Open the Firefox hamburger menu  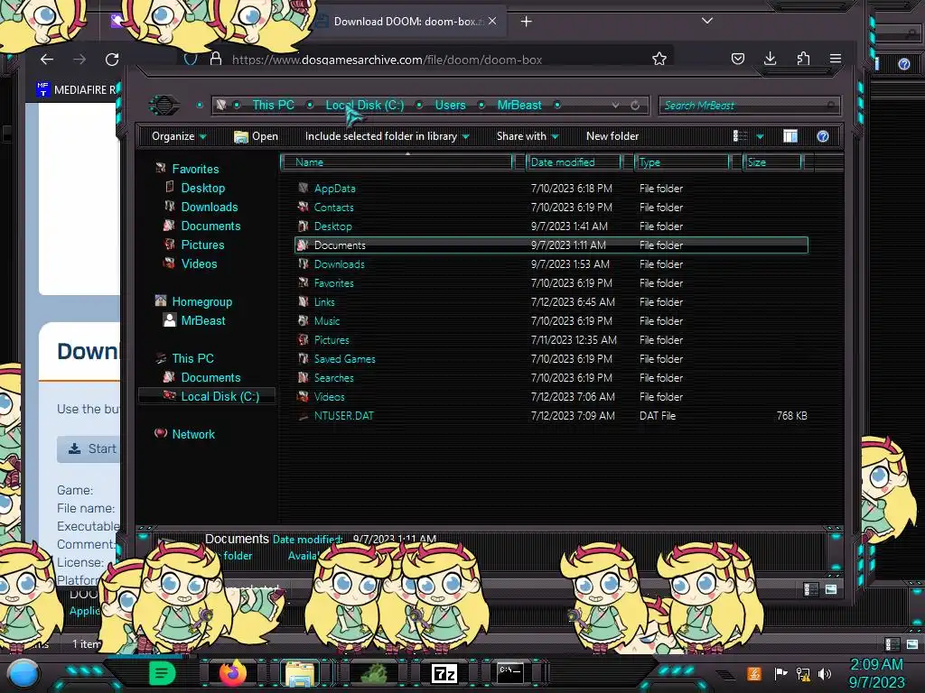tap(836, 59)
